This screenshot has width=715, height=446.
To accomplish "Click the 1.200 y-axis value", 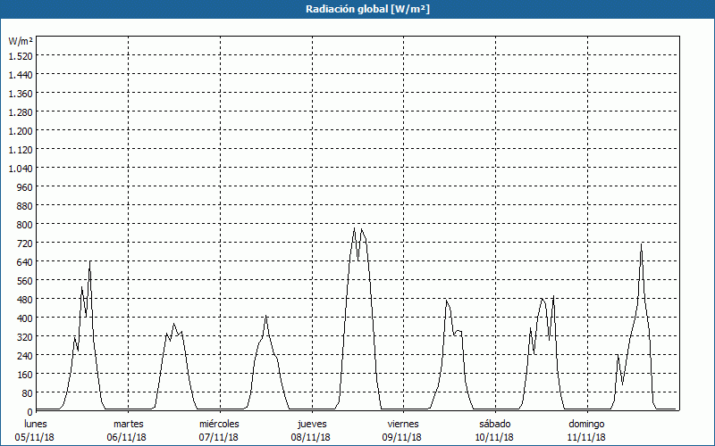I will pyautogui.click(x=21, y=130).
